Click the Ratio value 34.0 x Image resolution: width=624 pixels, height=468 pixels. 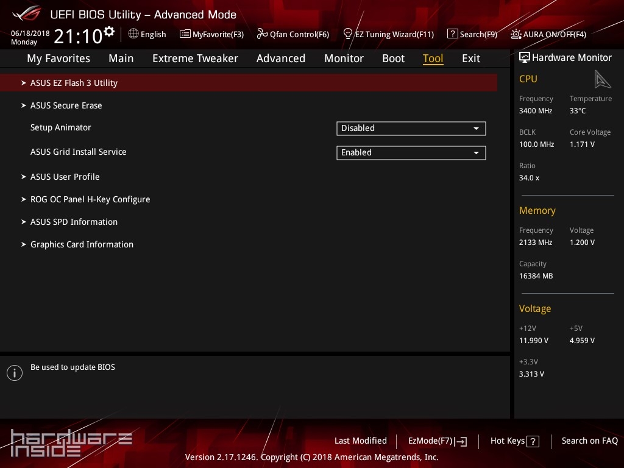point(530,178)
